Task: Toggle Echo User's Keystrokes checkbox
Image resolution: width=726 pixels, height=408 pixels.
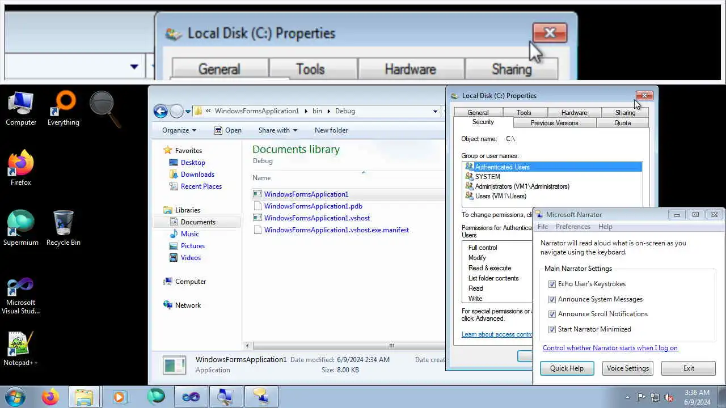Action: pyautogui.click(x=552, y=284)
